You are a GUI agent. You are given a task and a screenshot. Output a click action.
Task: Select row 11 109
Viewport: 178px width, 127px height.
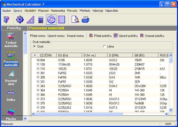pos(100,65)
